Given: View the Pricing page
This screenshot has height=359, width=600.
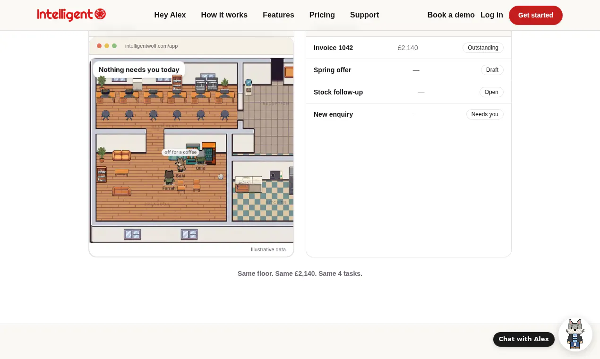Looking at the screenshot, I should 322,15.
